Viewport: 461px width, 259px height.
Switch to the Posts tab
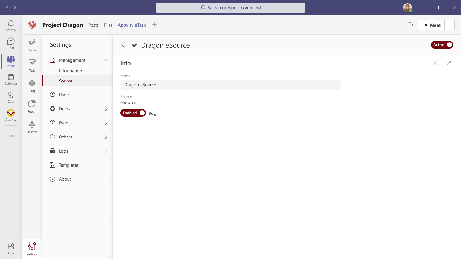[x=93, y=25]
